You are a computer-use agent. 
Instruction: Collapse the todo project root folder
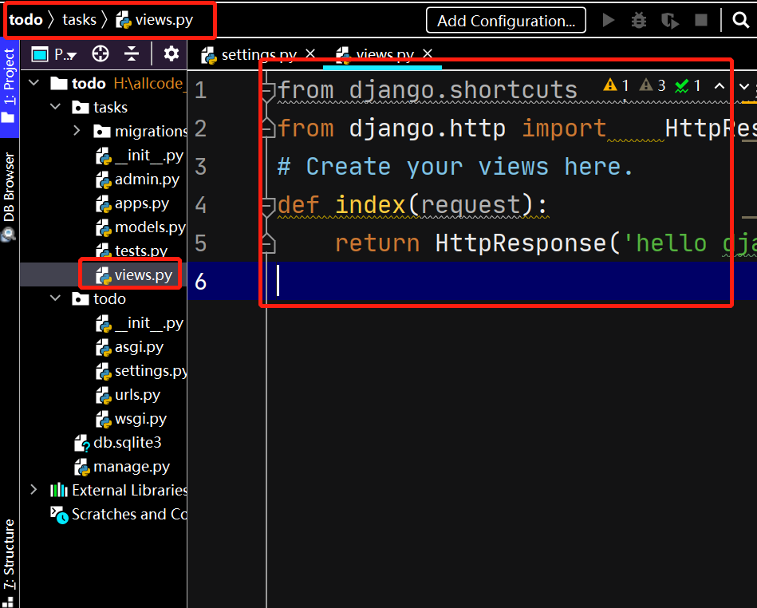[34, 82]
